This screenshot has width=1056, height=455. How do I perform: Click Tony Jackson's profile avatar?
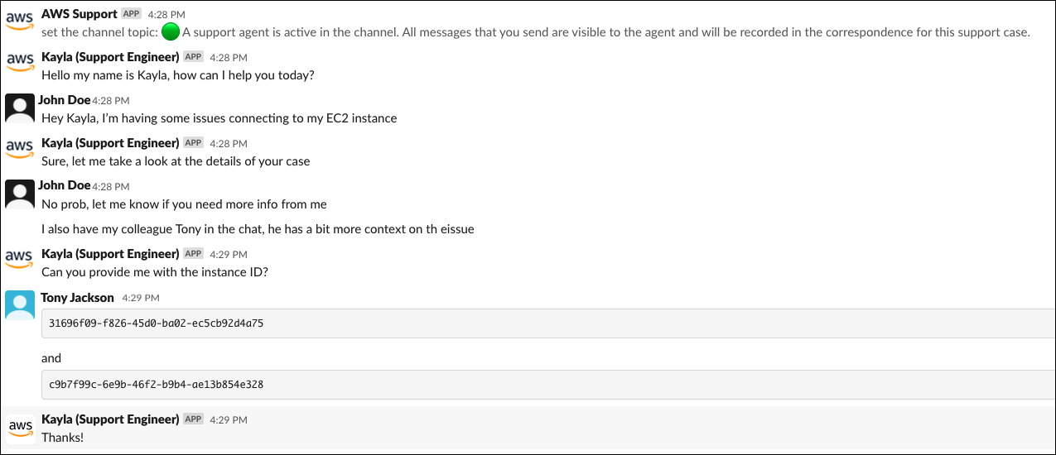tap(19, 304)
